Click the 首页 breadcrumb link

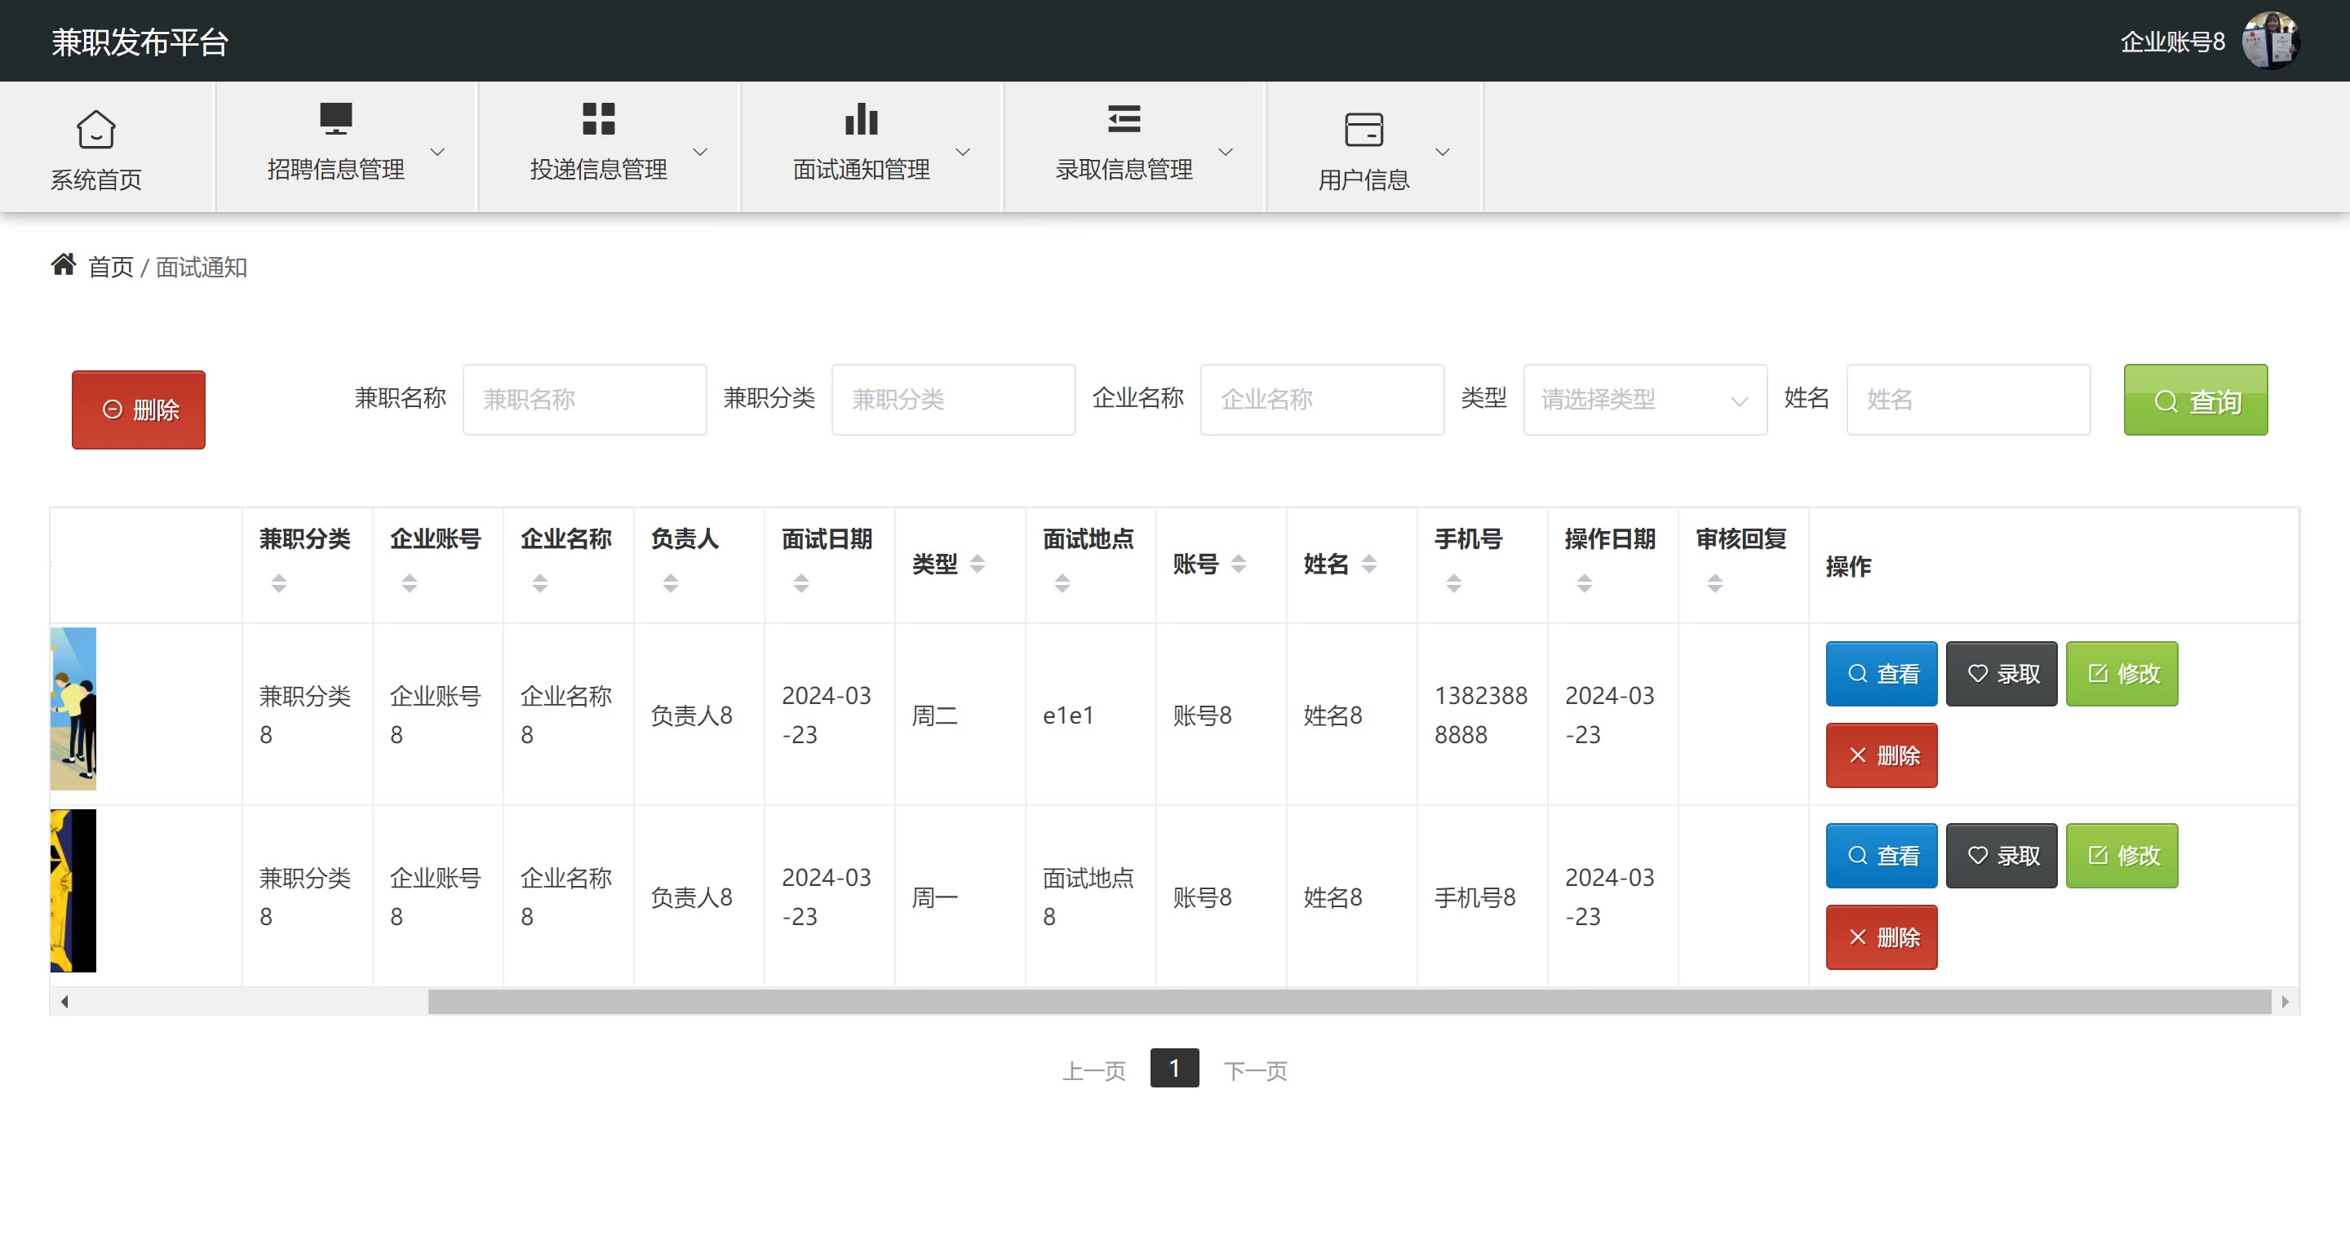[110, 267]
